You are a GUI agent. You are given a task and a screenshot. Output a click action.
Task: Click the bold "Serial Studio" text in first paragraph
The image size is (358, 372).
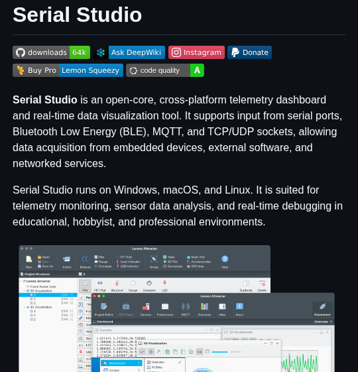coord(45,99)
